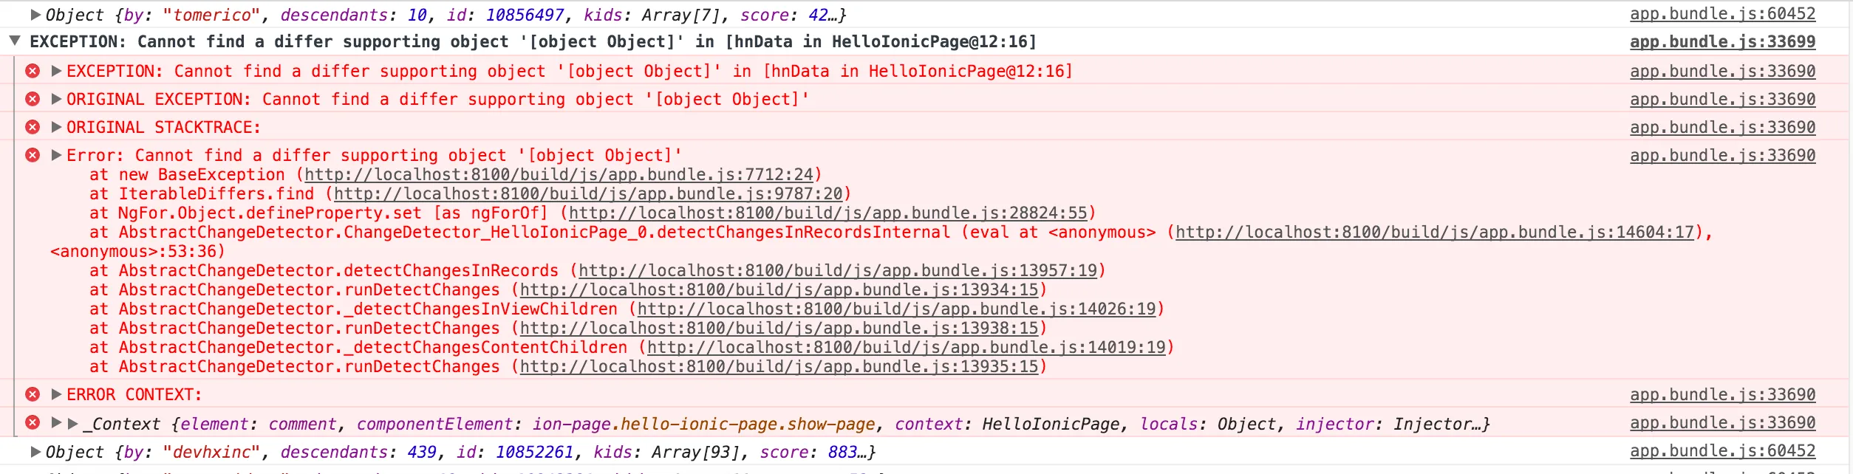Image resolution: width=1853 pixels, height=474 pixels.
Task: Open app.bundle.js:60452 link on tomerico row
Action: (x=1722, y=13)
